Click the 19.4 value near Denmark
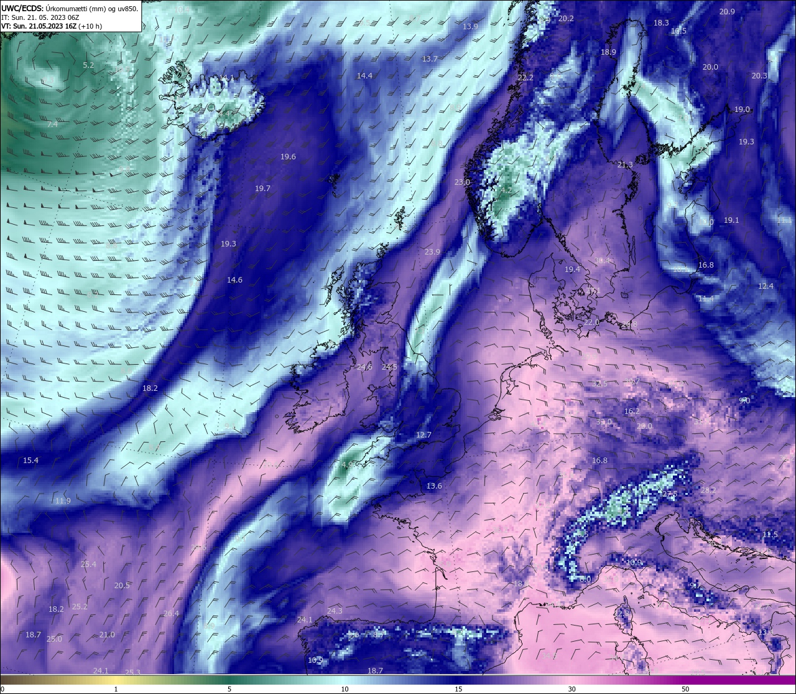 point(572,270)
